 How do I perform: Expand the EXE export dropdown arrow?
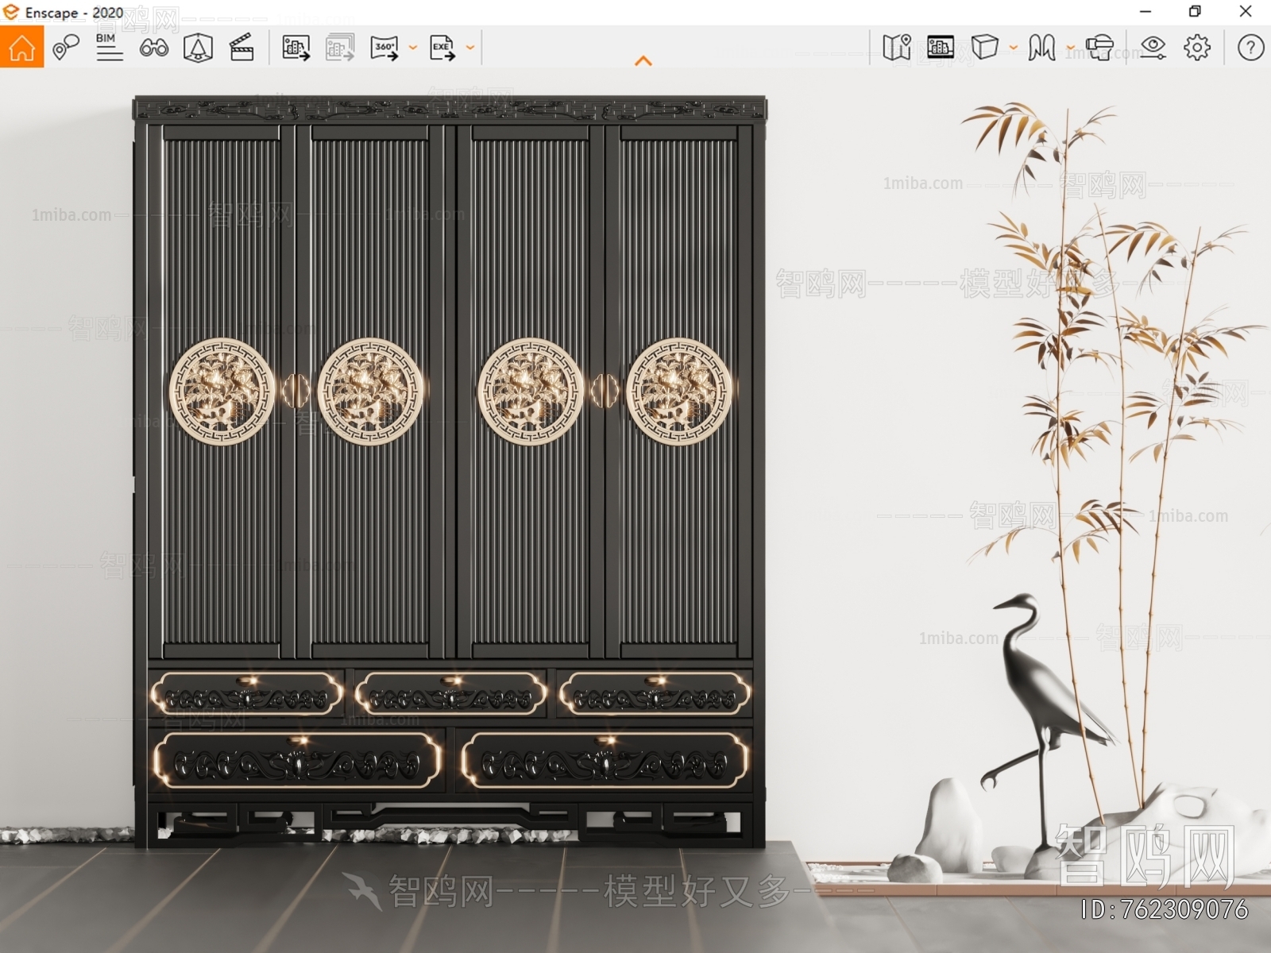pyautogui.click(x=470, y=48)
